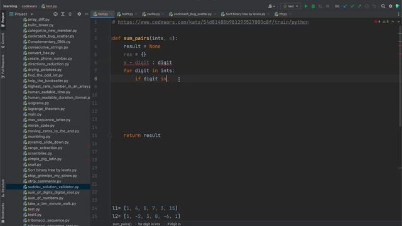The image size is (402, 226).
Task: Run with coverage icon in toolbar
Action: tap(320, 6)
